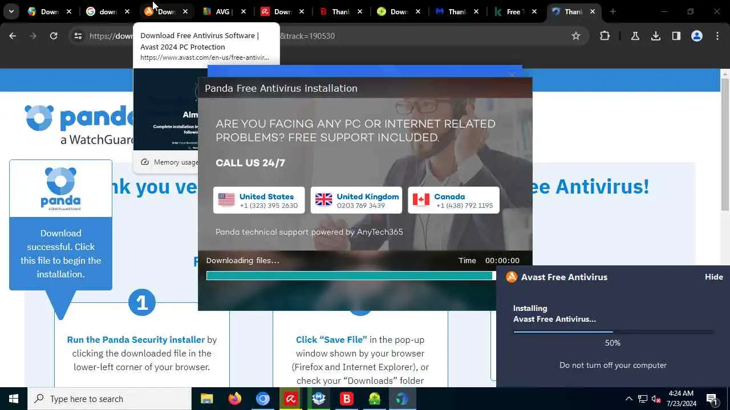Viewport: 730px width, 410px height.
Task: Switch to the Avast download tab
Action: [165, 11]
